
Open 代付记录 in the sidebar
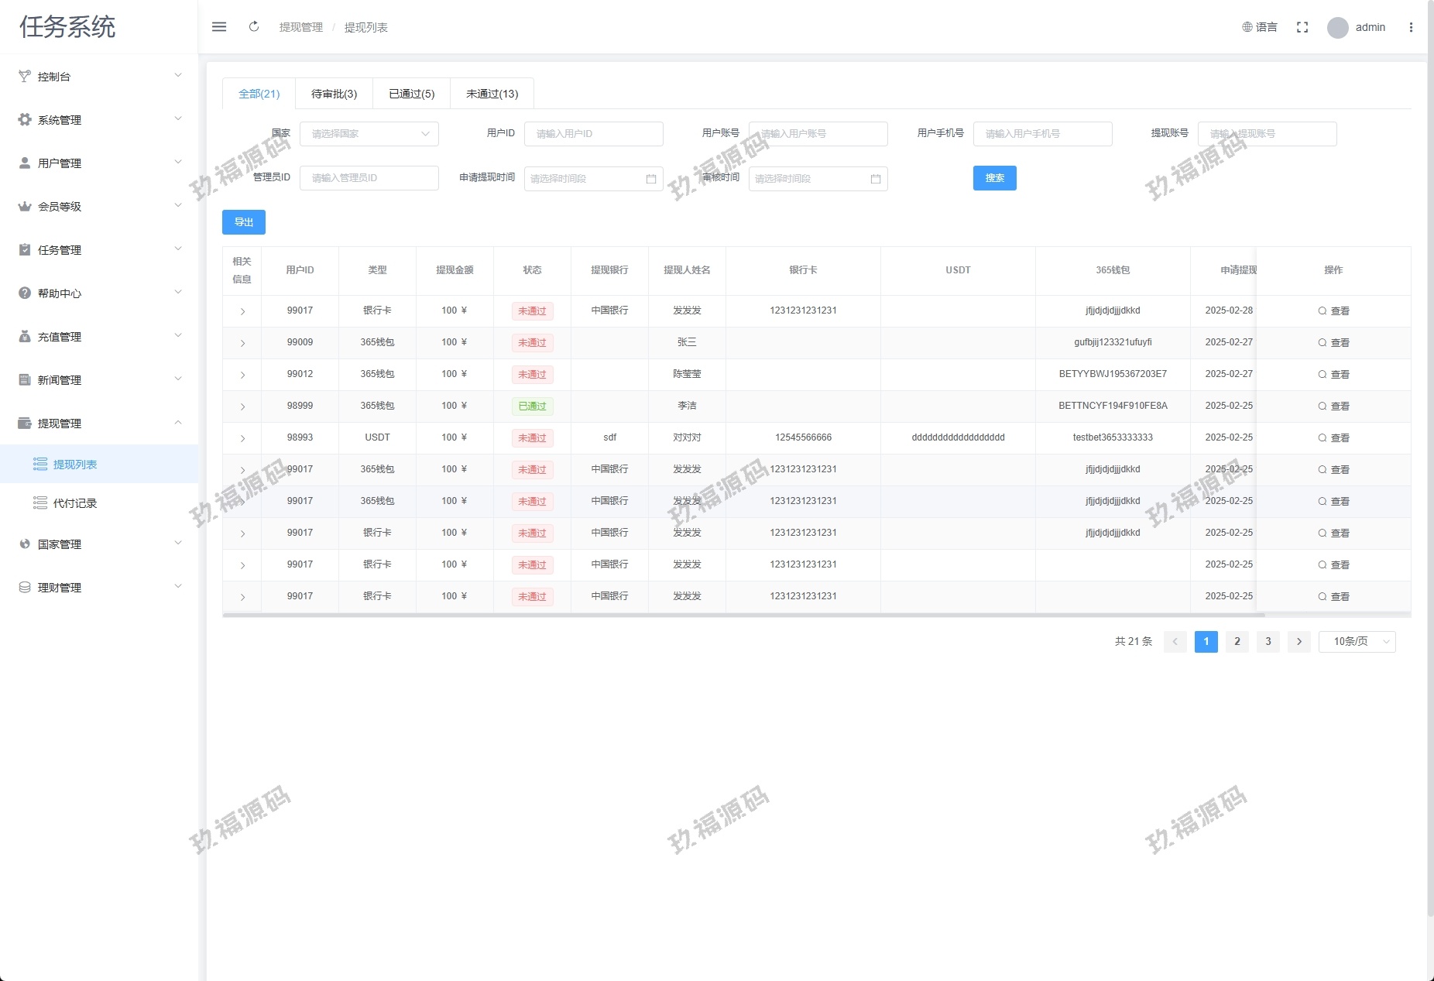[x=75, y=503]
